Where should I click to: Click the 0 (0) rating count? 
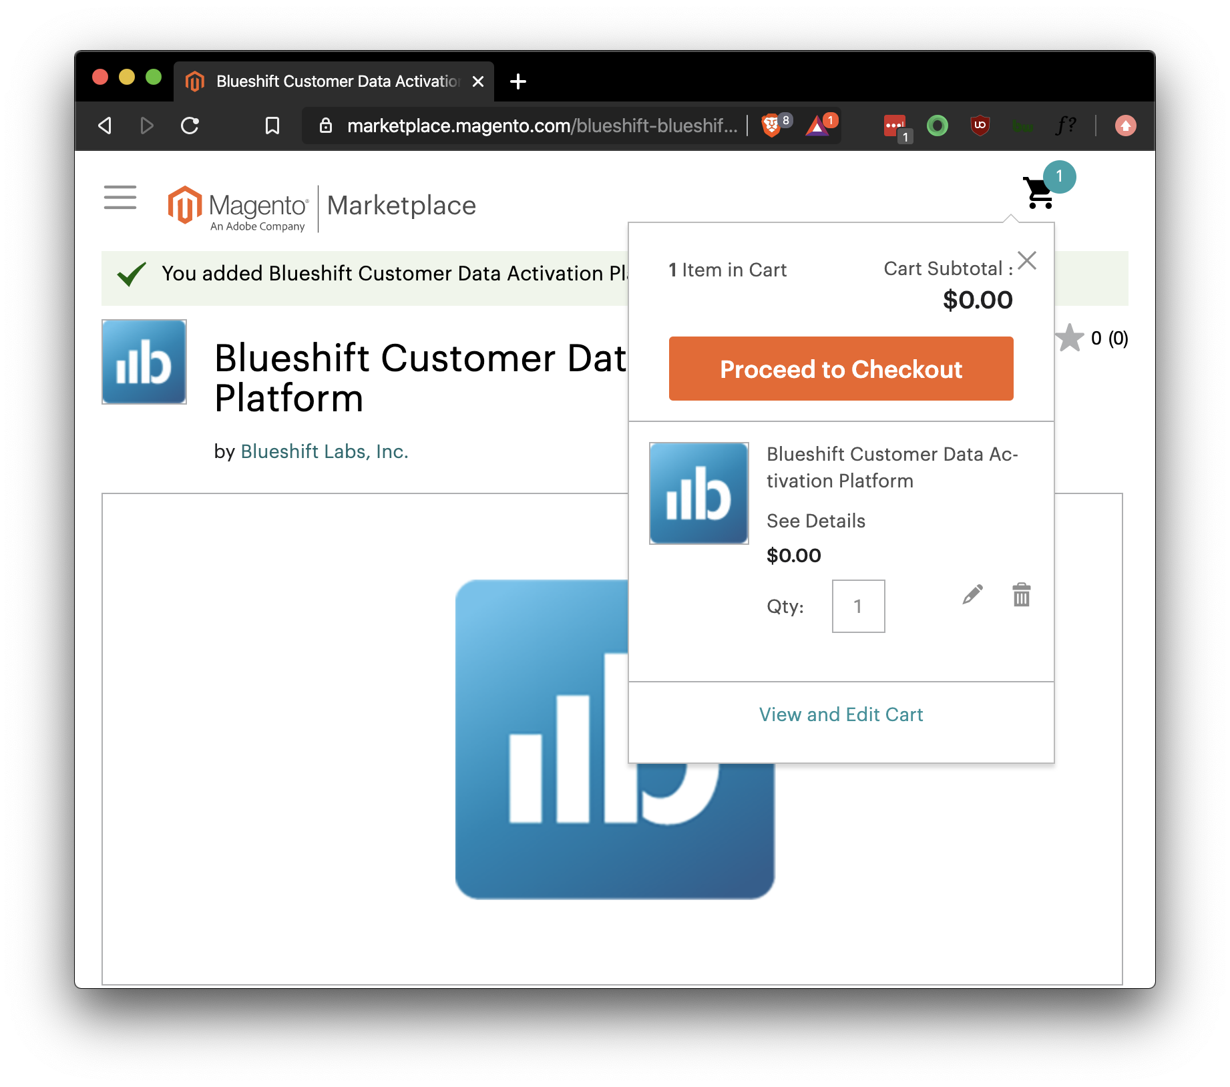click(x=1109, y=339)
